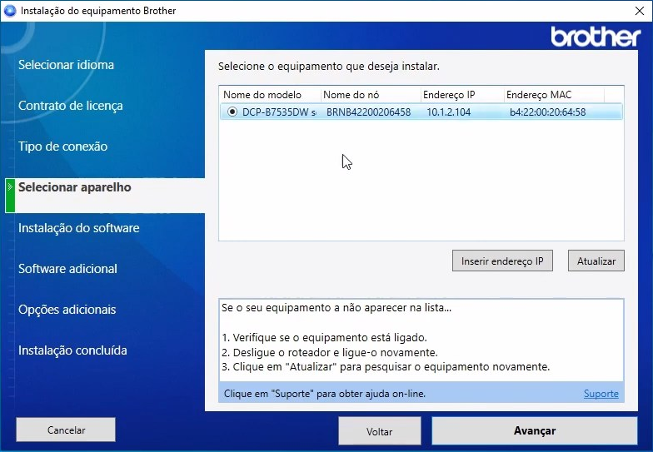Select the Opções adicionais step

pos(67,310)
